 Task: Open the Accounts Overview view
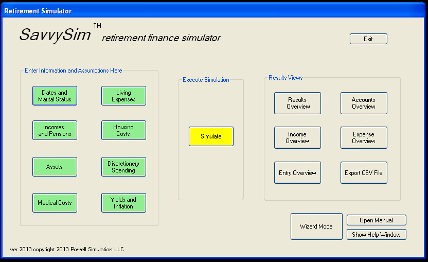coord(364,103)
